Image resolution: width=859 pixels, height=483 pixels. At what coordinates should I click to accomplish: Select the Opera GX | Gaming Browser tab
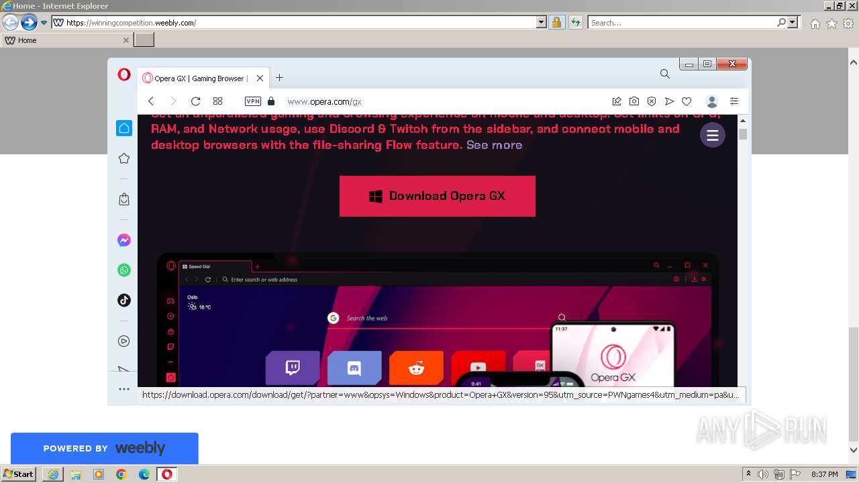[x=203, y=78]
